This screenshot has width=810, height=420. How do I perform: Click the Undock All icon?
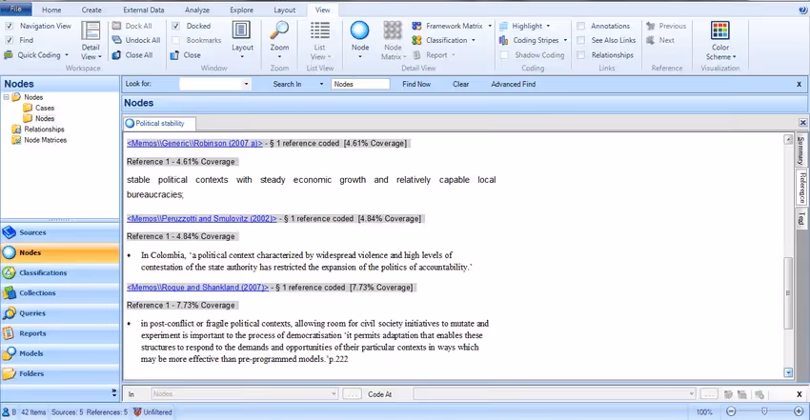pyautogui.click(x=117, y=40)
